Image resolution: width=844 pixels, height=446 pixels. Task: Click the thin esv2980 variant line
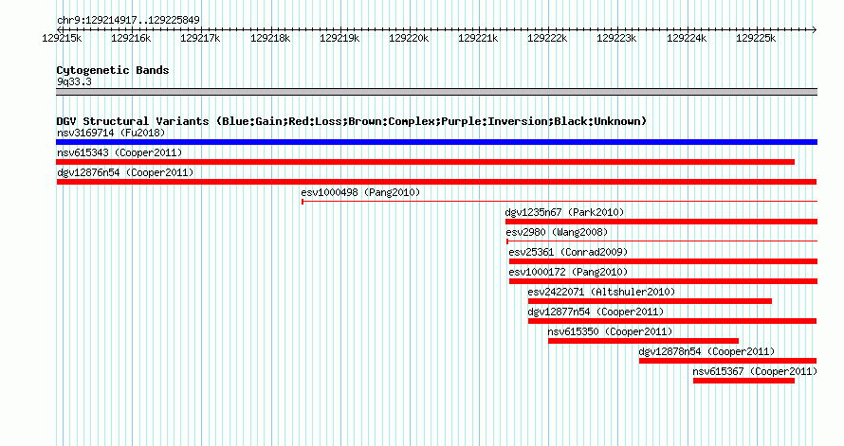click(662, 241)
